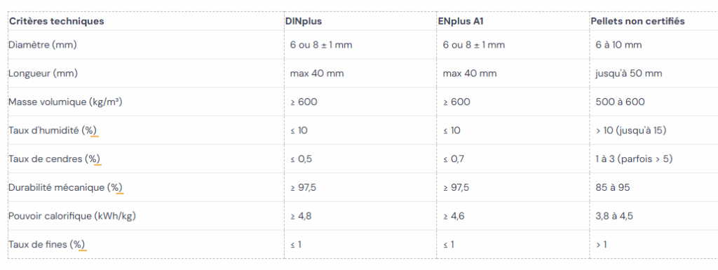The image size is (718, 270).
Task: Click the "Taux de fines (%)" label
Action: 47,244
